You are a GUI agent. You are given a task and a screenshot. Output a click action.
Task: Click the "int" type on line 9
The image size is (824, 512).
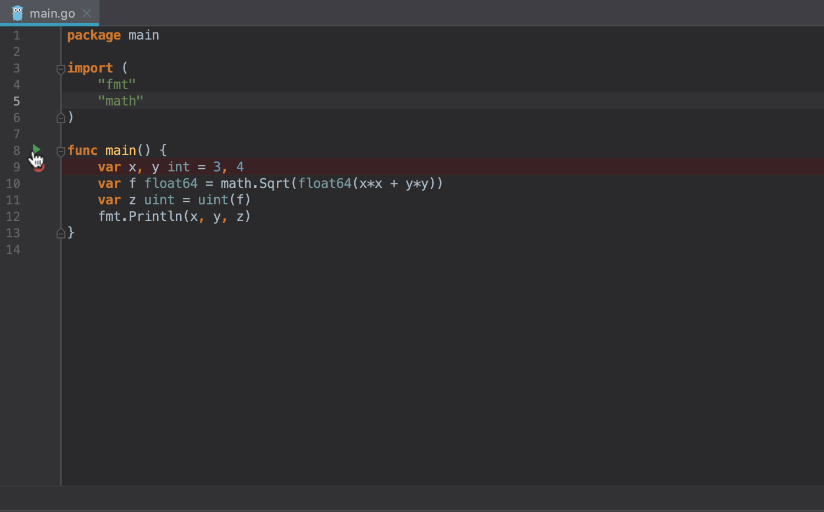[x=179, y=167]
